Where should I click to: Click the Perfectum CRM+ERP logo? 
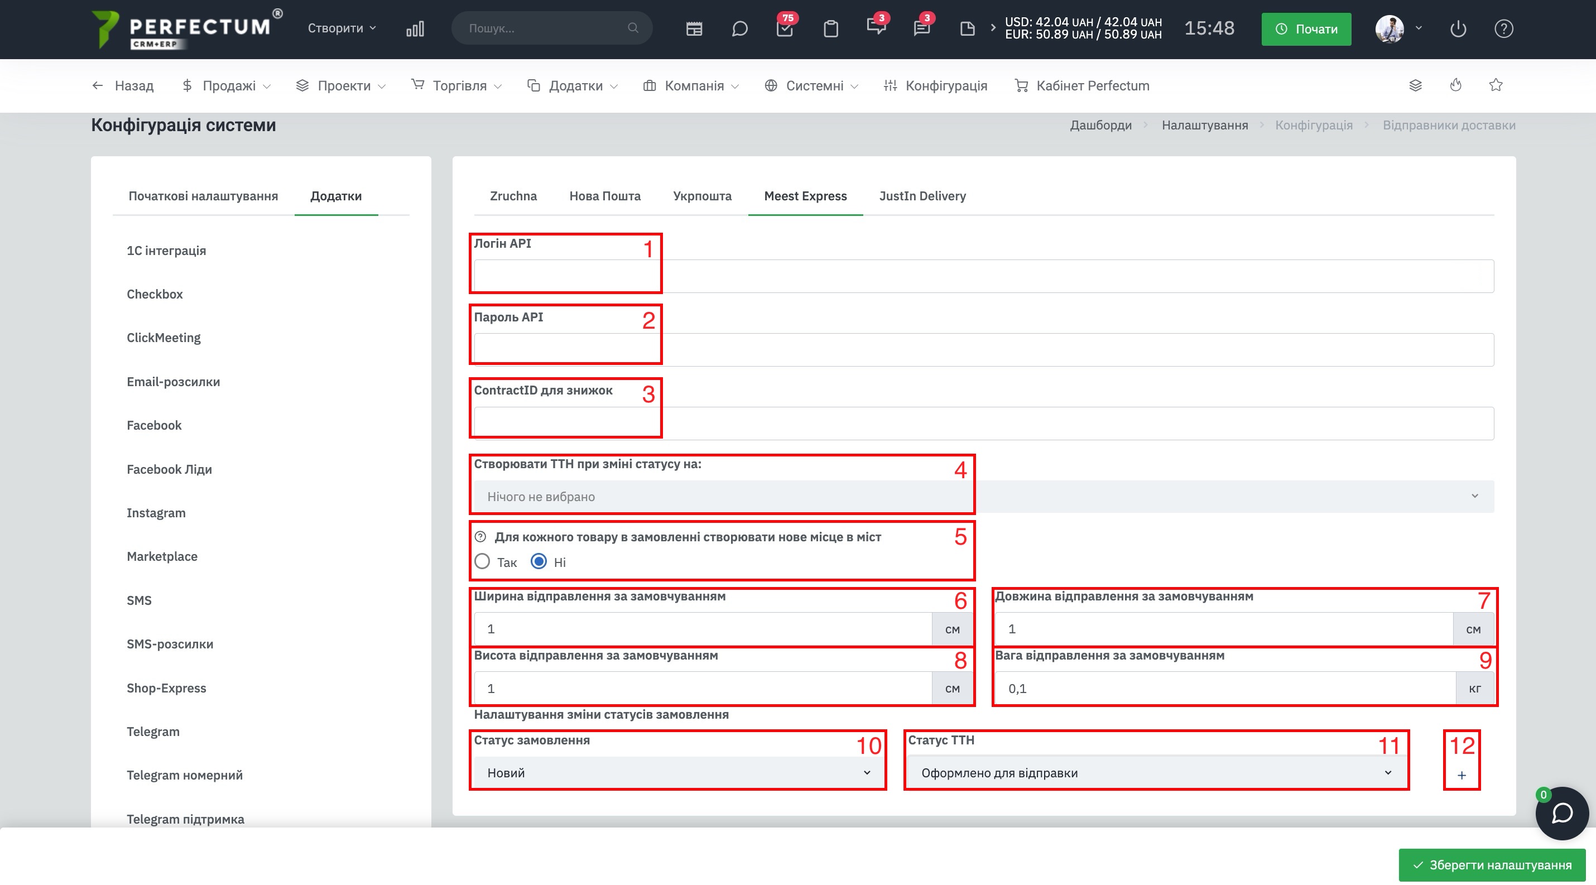186,29
